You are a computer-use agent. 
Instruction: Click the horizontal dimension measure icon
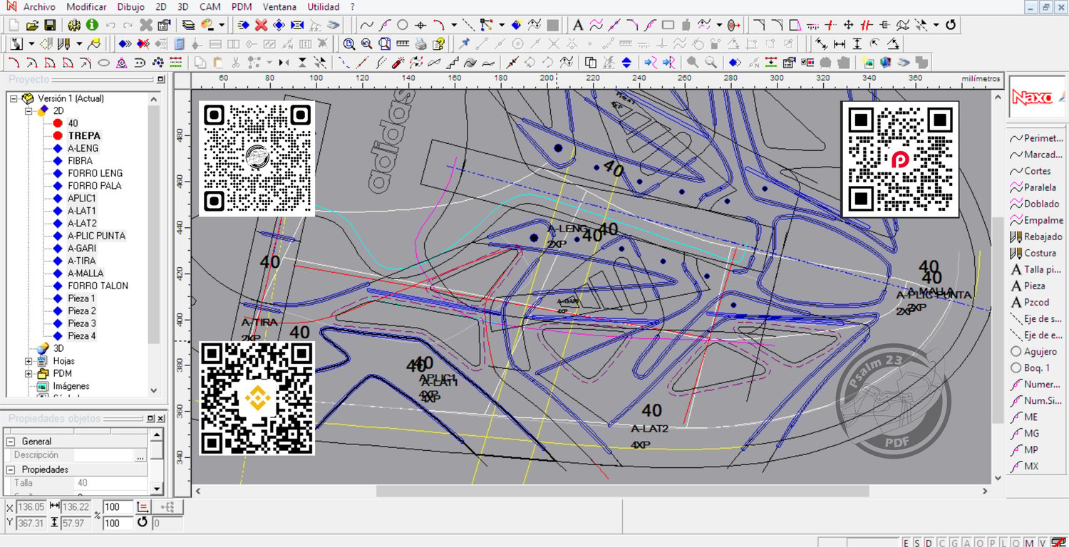[x=840, y=43]
